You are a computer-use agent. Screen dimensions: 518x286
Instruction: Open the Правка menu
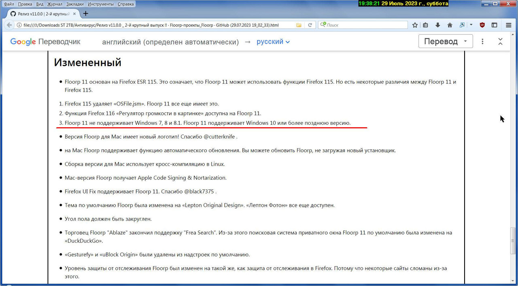[x=25, y=4]
